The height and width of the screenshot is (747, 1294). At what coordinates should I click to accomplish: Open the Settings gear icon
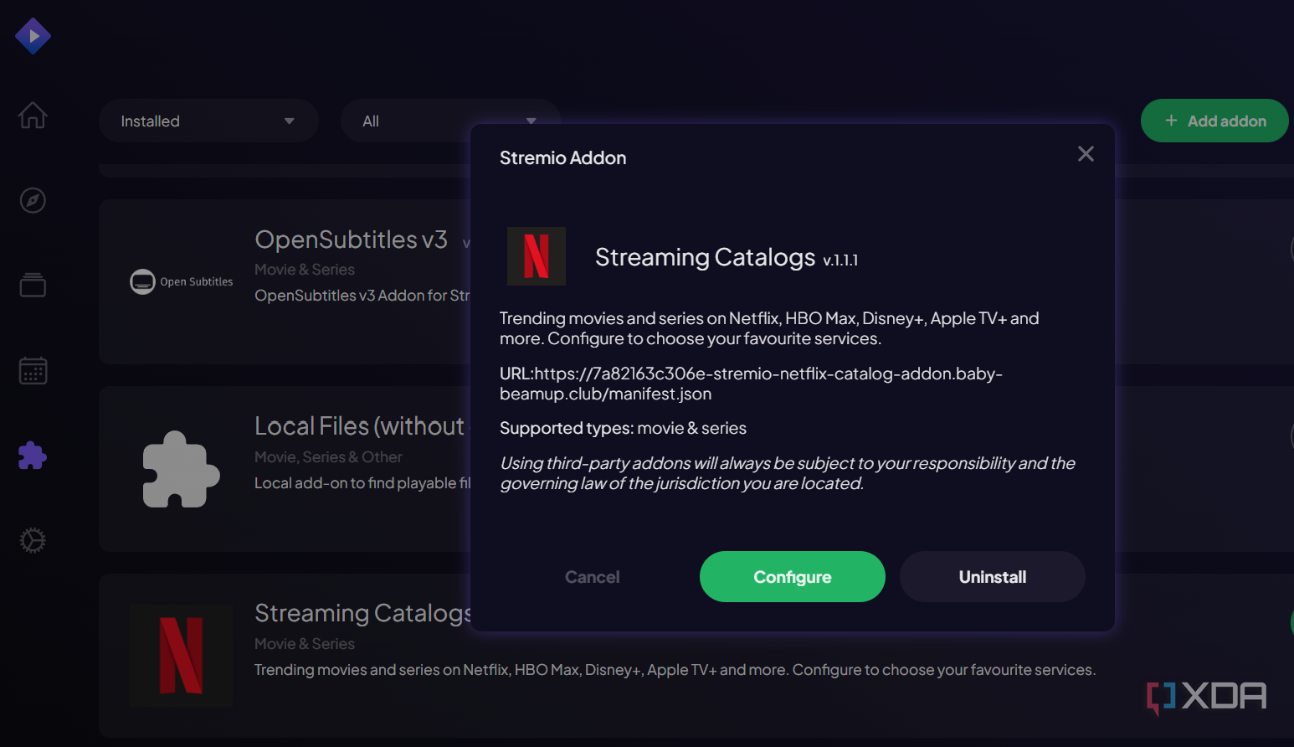pos(33,540)
